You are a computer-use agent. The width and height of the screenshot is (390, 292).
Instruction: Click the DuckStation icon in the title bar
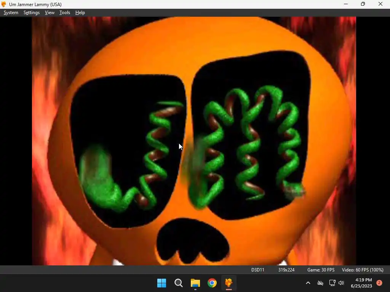pyautogui.click(x=4, y=4)
